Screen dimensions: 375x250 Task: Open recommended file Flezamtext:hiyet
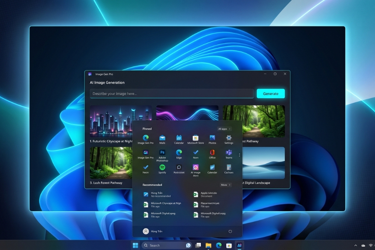[x=206, y=205]
